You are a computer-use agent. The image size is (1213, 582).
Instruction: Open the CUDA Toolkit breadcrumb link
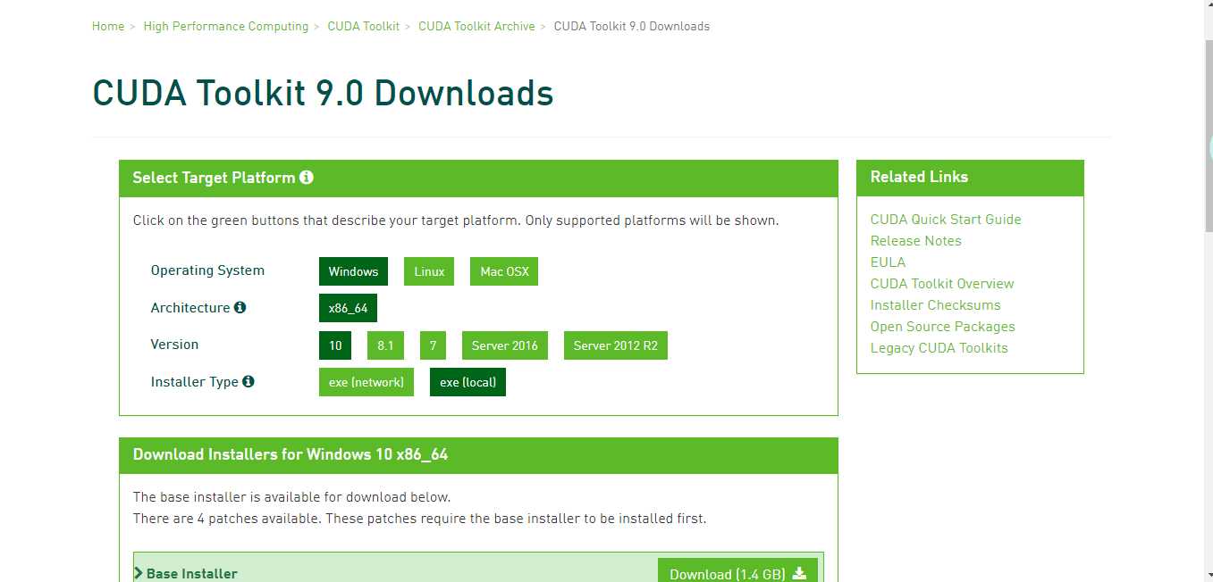point(364,26)
